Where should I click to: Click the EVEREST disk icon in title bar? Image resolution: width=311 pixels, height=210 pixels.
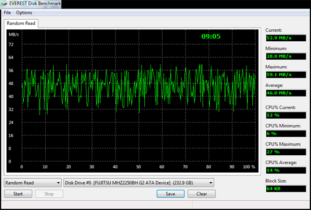(4, 3)
